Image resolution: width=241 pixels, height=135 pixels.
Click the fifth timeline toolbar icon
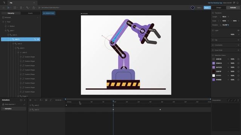(50, 100)
